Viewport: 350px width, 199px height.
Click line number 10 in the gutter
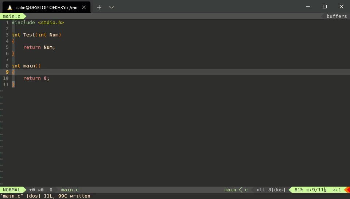(6, 78)
